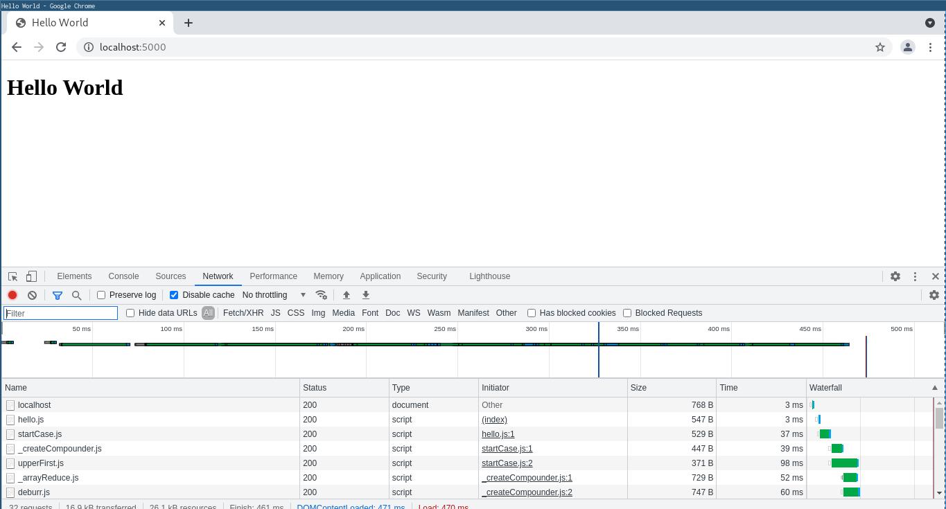Click the requests list scrollbar thumb

939,418
